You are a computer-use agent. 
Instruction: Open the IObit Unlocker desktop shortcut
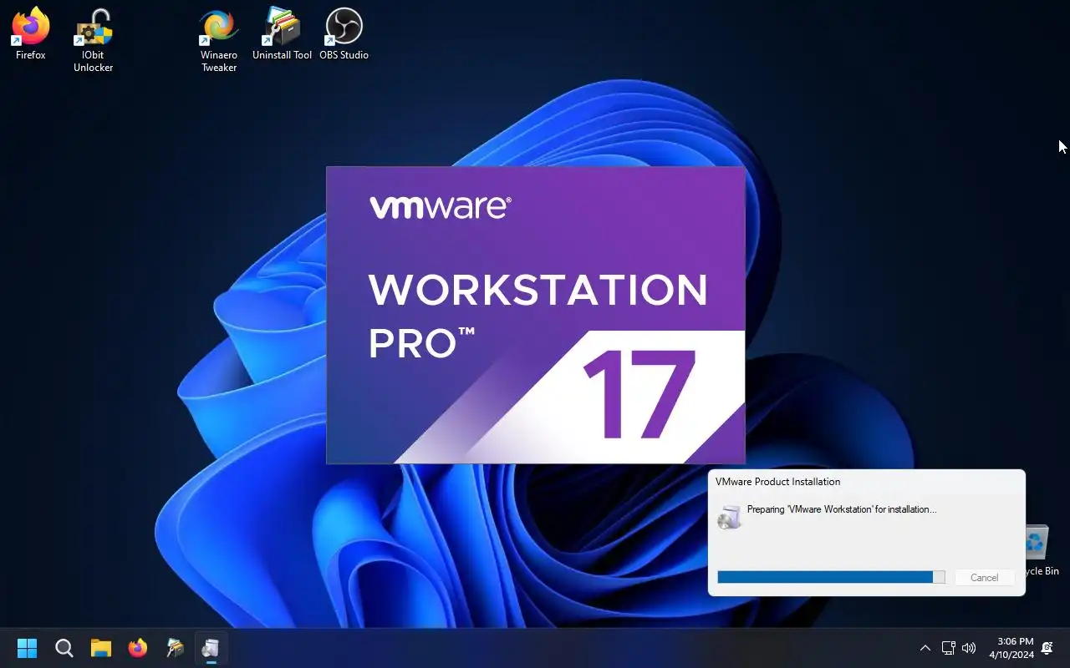(x=93, y=40)
